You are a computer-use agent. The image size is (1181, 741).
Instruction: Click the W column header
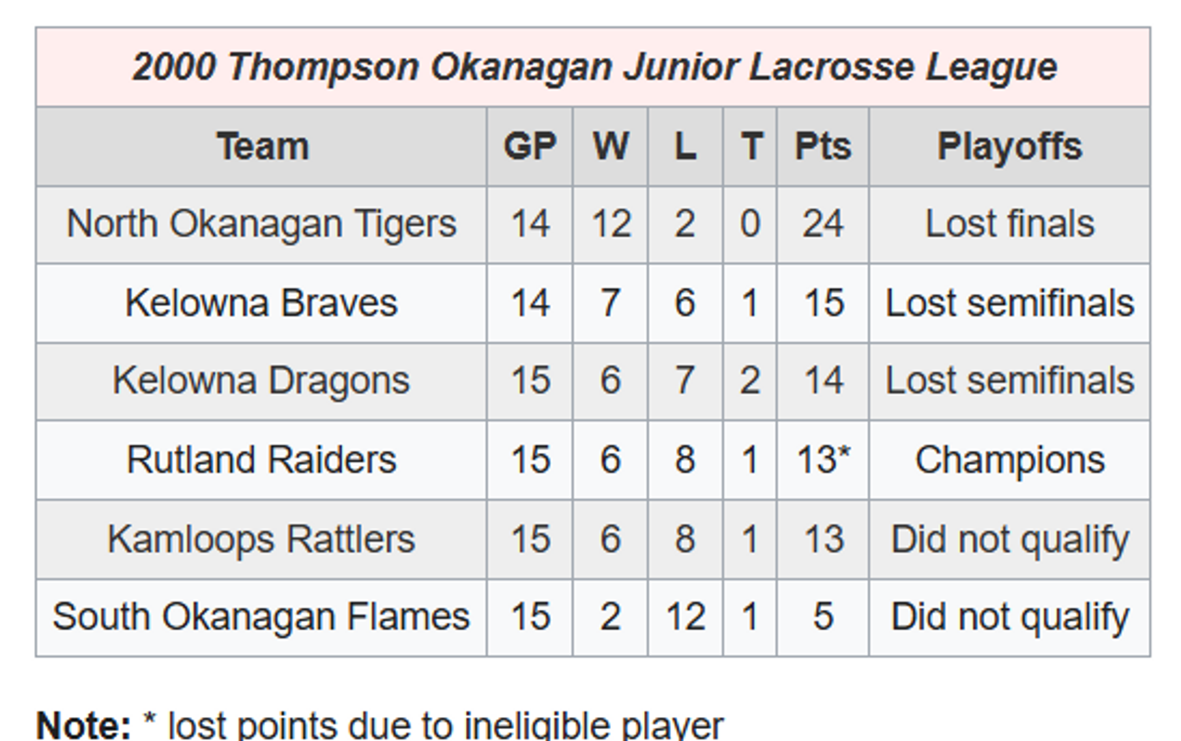tap(611, 147)
